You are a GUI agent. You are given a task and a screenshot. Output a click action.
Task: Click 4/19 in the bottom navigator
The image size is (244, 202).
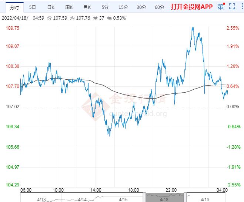tap(205, 199)
